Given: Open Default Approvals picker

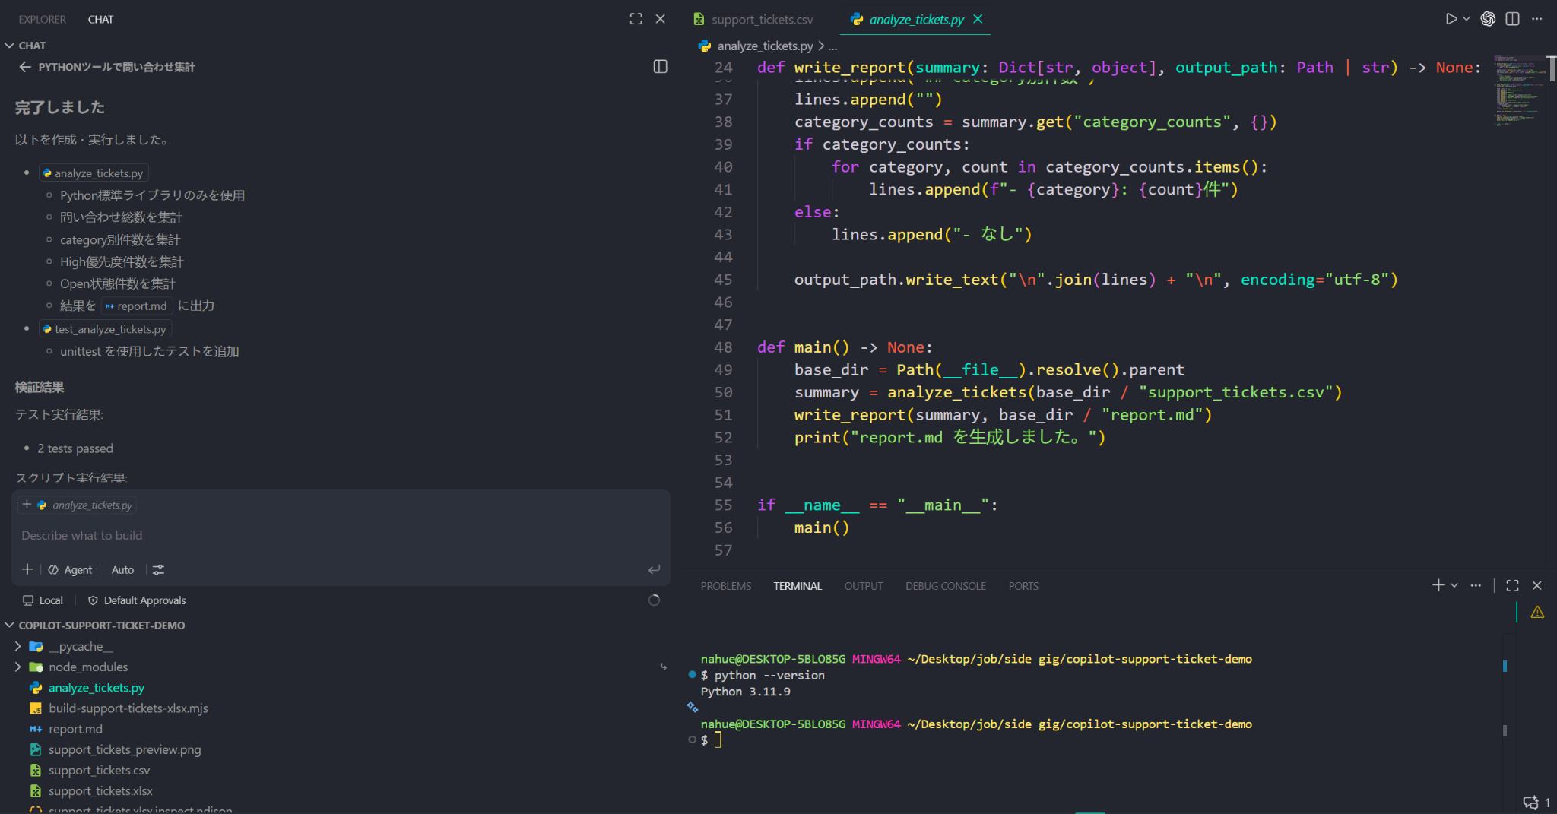Looking at the screenshot, I should tap(137, 600).
